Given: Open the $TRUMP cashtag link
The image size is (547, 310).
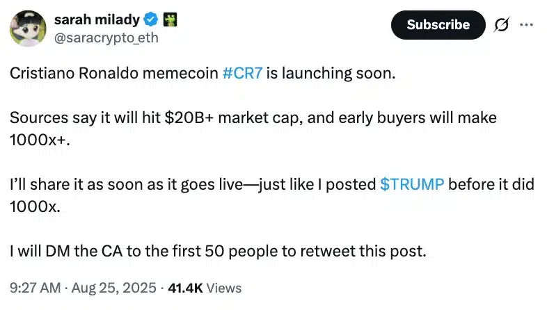Looking at the screenshot, I should (413, 185).
